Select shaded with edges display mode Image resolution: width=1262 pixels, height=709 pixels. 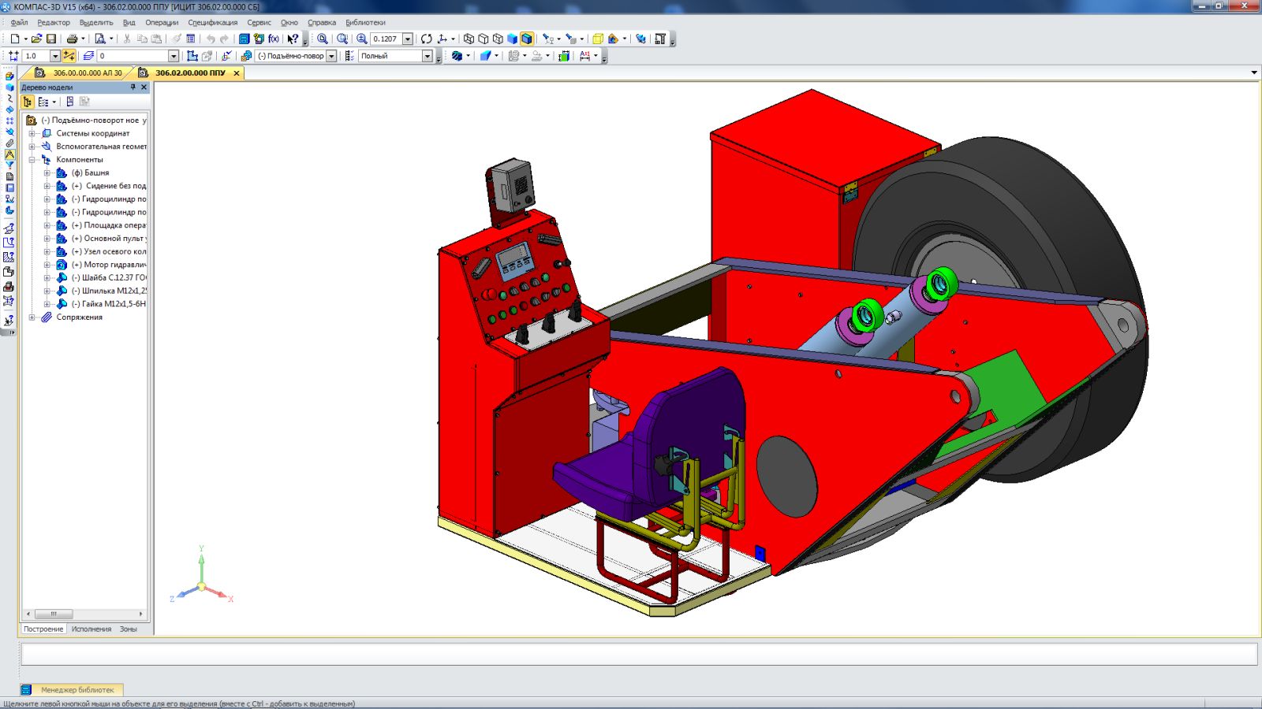click(x=527, y=39)
